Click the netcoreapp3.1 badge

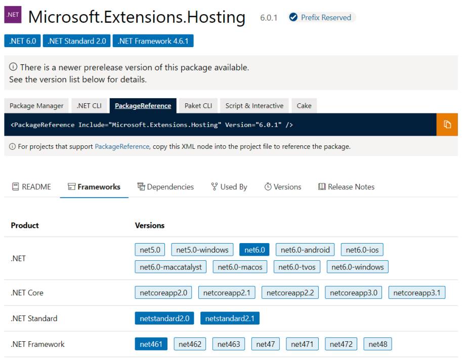pos(416,293)
